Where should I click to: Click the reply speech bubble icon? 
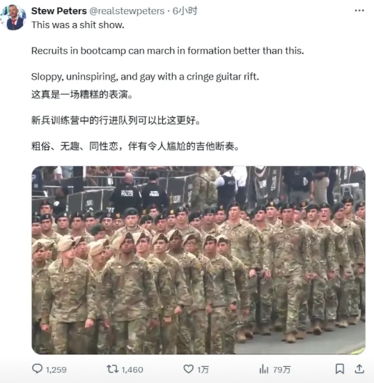(38, 369)
